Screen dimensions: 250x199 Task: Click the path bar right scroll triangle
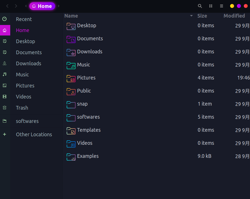[59, 6]
